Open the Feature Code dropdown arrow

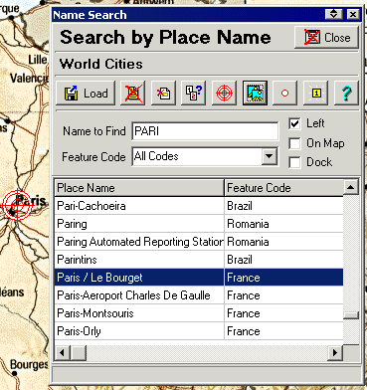(269, 156)
